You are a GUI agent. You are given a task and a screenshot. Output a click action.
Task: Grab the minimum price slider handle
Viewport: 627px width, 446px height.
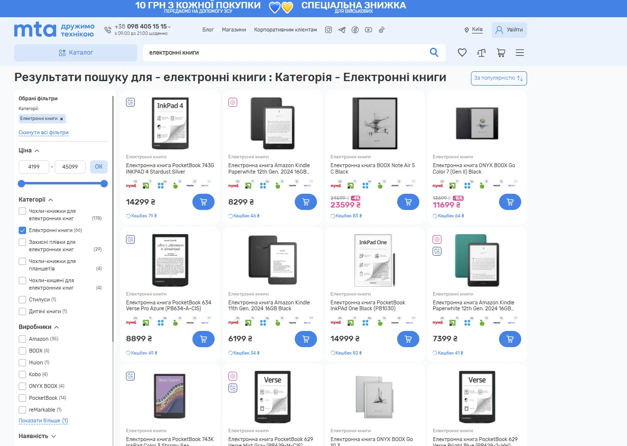21,184
